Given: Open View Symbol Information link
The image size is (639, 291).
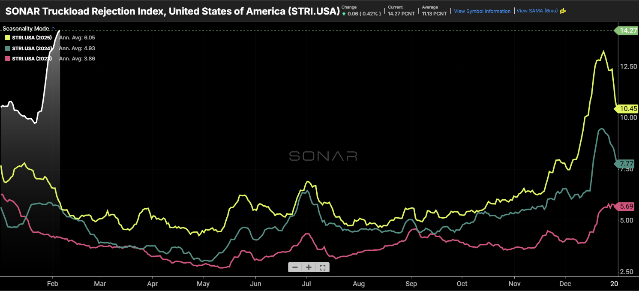Looking at the screenshot, I should point(482,11).
